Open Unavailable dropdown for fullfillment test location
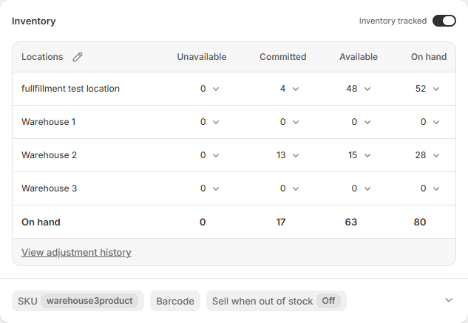 tap(216, 89)
